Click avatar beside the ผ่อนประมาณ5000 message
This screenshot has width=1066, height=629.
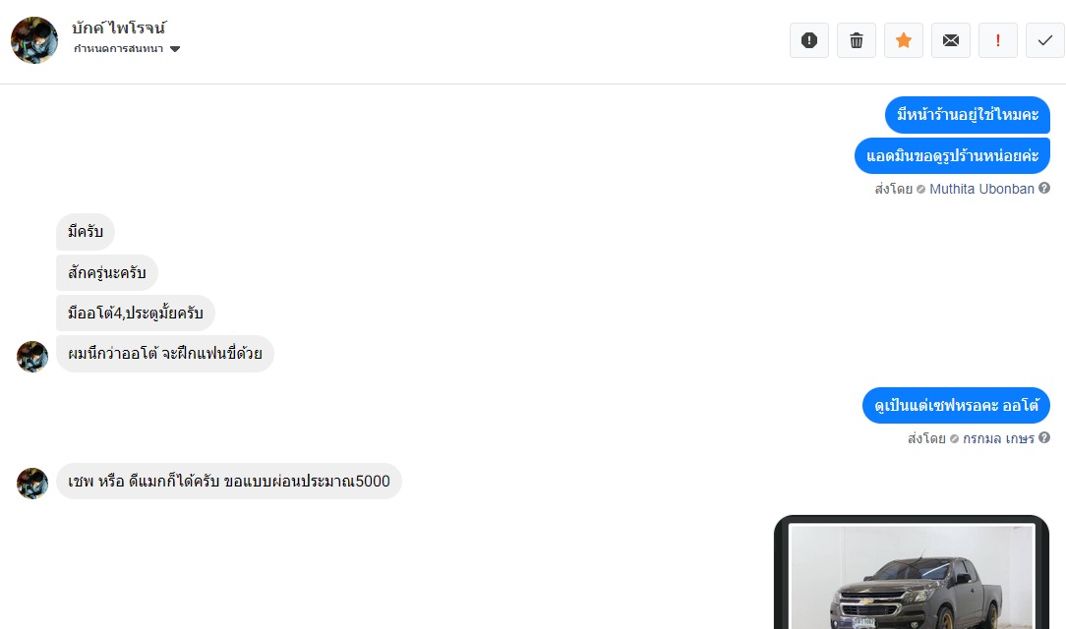coord(31,483)
